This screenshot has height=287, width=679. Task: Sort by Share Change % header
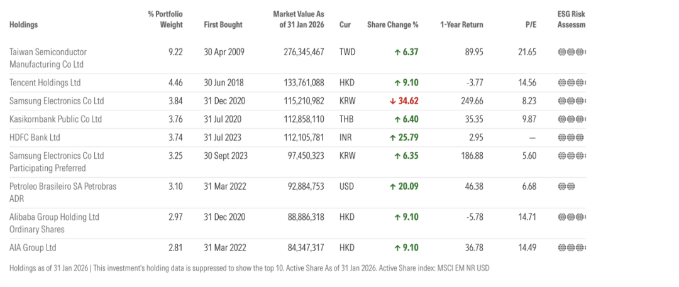pos(393,25)
